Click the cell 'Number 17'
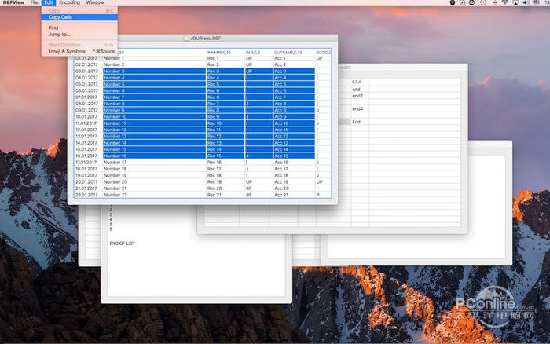 [x=154, y=163]
